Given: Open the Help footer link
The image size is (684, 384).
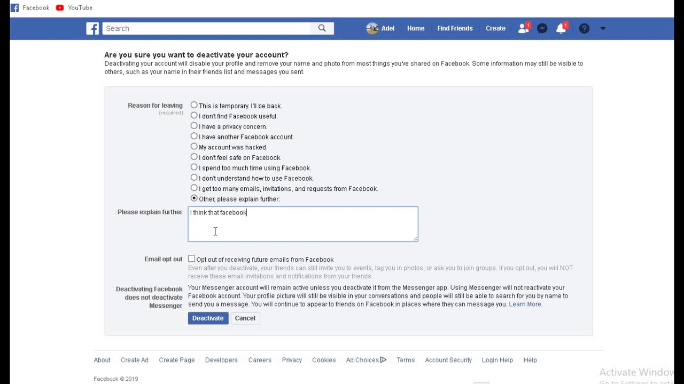Looking at the screenshot, I should tap(530, 360).
